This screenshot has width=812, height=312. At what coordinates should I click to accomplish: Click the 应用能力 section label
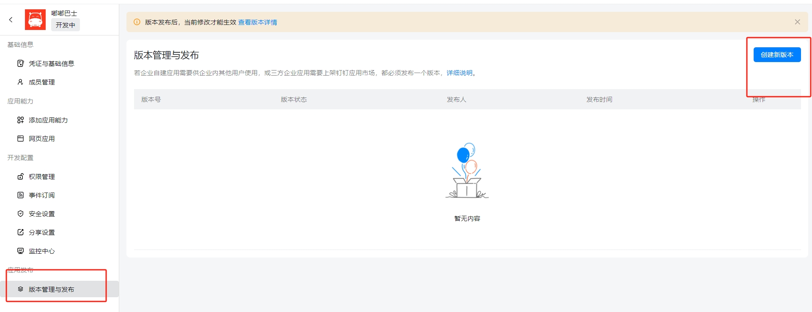(x=20, y=101)
